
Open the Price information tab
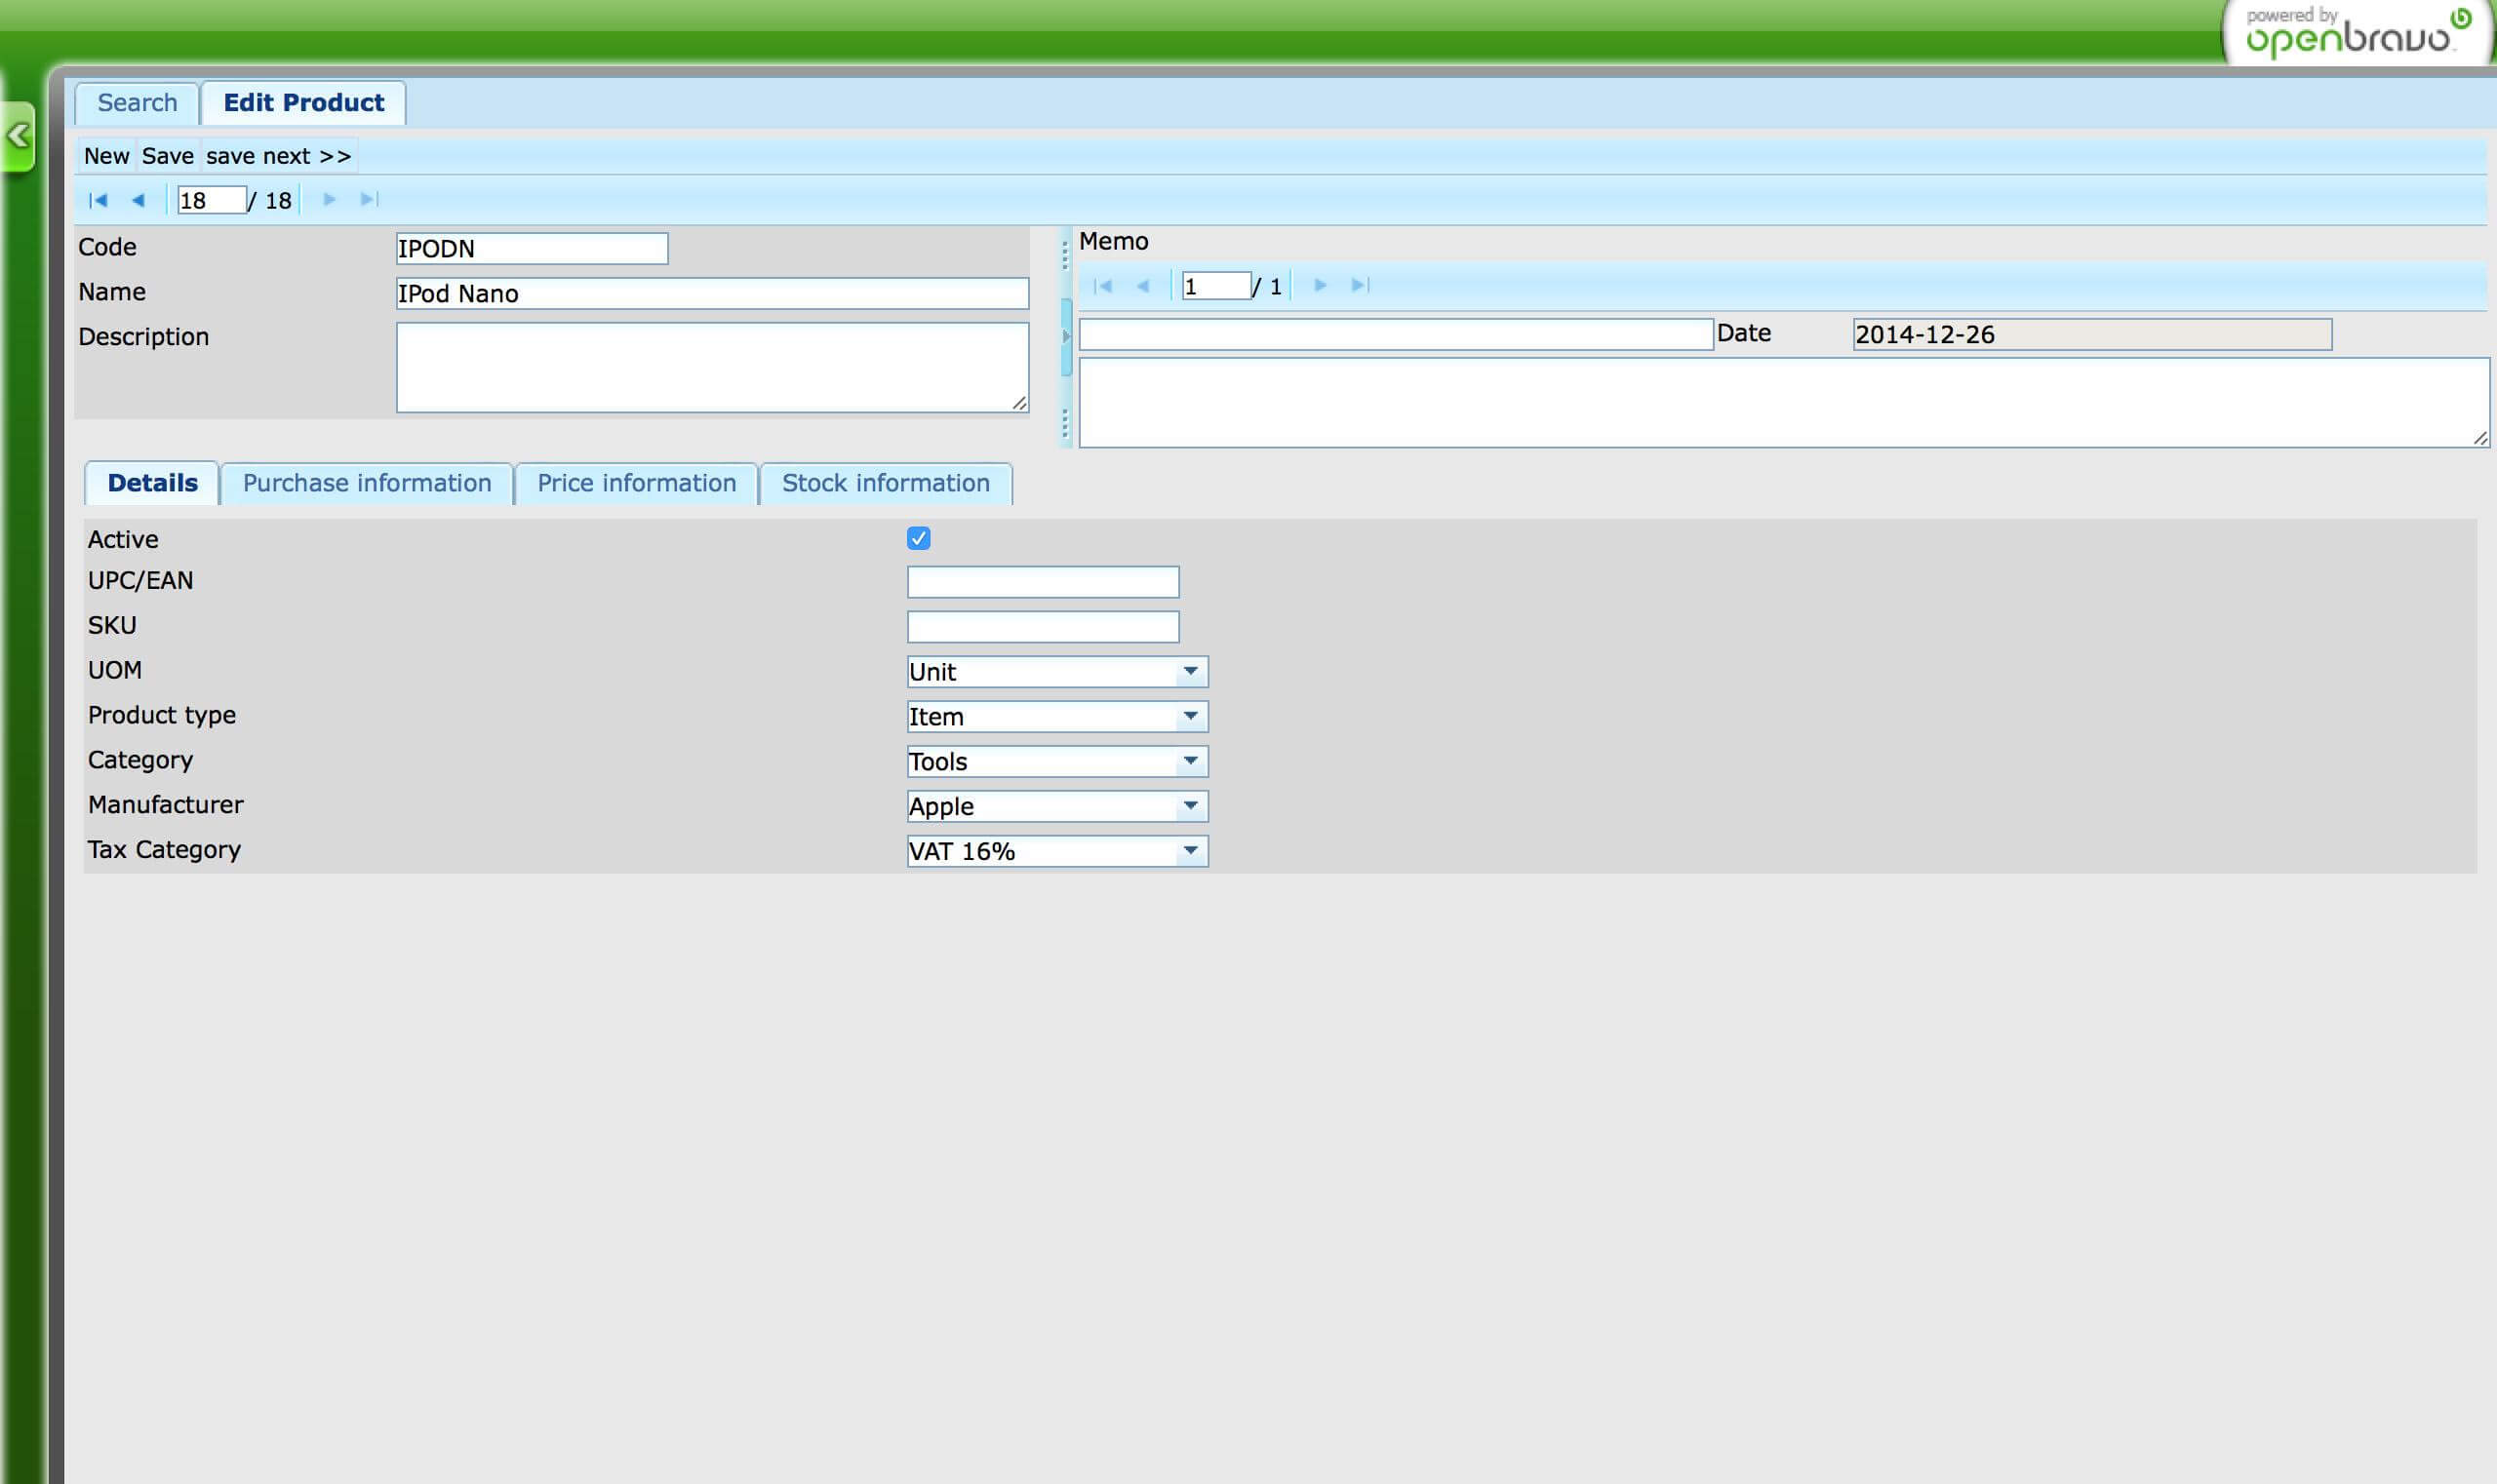(x=636, y=484)
